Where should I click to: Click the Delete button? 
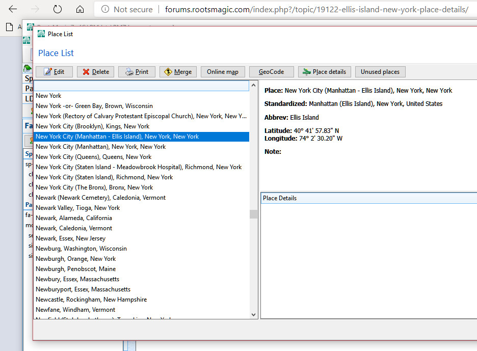[95, 72]
